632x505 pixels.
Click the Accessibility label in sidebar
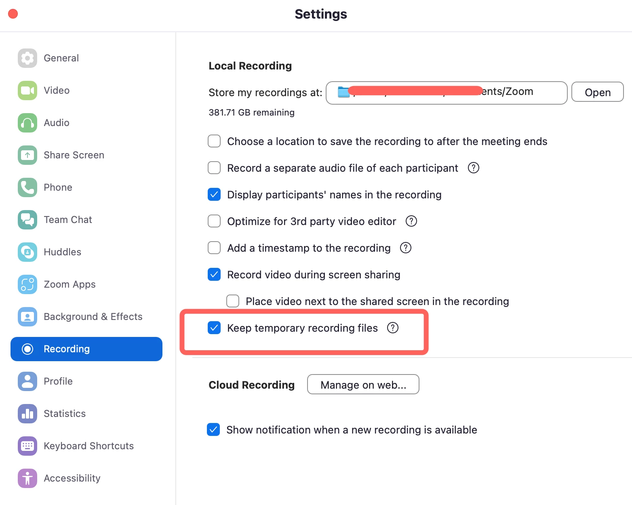[x=72, y=478]
